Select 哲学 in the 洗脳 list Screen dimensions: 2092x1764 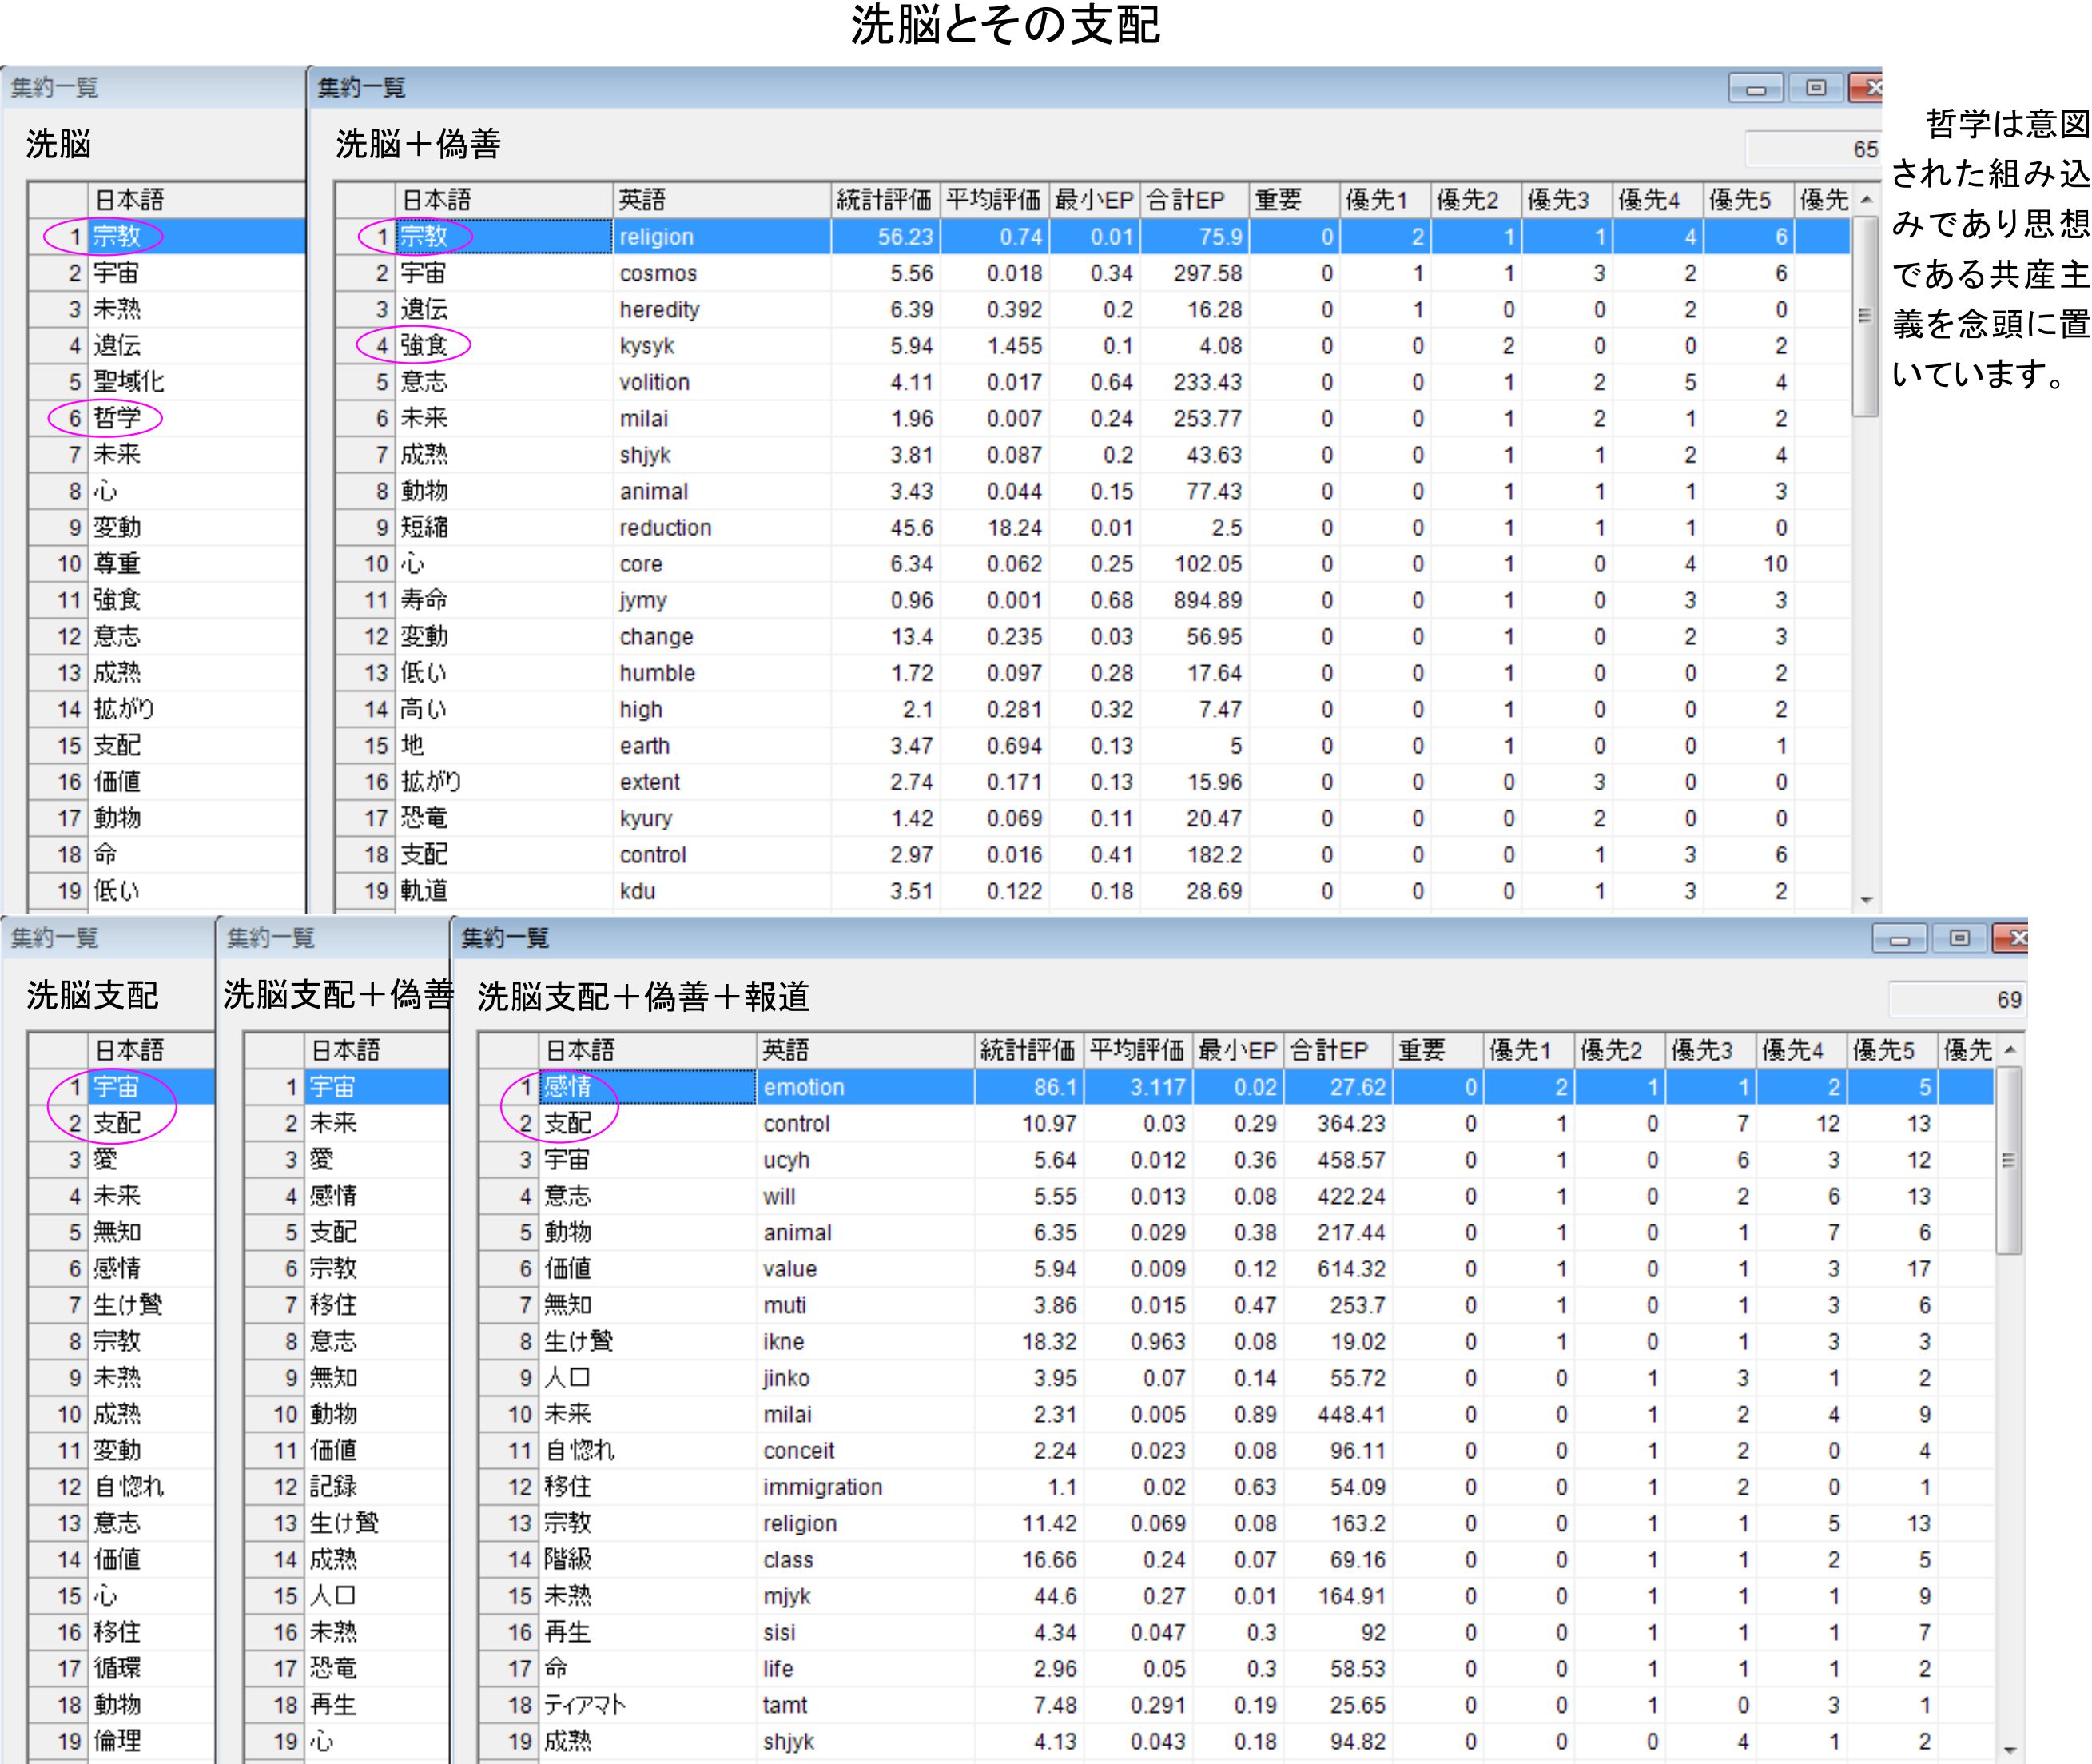pyautogui.click(x=118, y=418)
